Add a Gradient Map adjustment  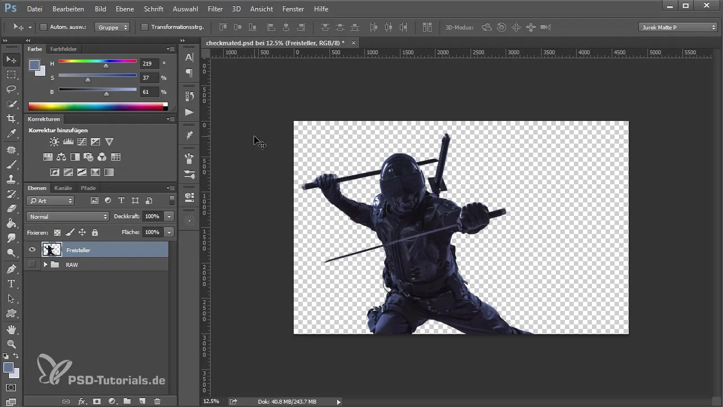click(x=109, y=172)
